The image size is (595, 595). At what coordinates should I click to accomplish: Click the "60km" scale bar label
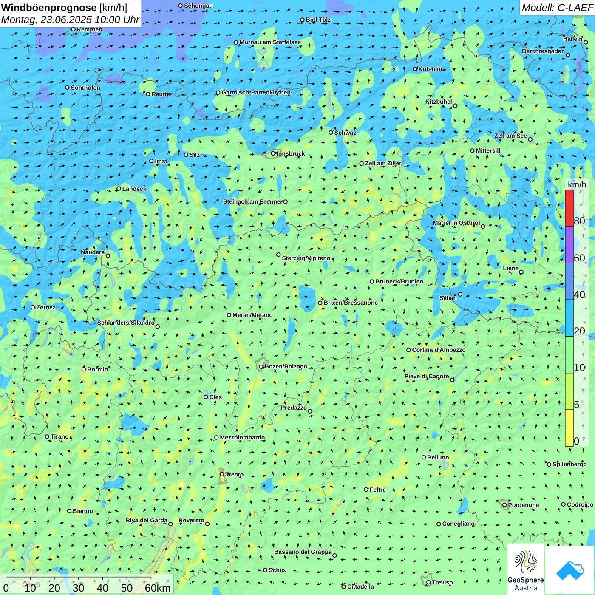(x=158, y=588)
